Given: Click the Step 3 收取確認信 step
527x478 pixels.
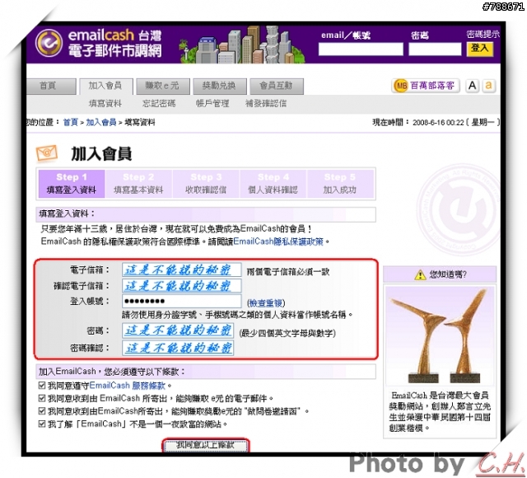Looking at the screenshot, I should (206, 184).
